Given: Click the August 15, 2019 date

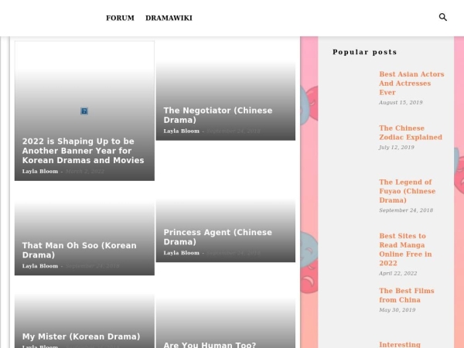Looking at the screenshot, I should pyautogui.click(x=401, y=102).
